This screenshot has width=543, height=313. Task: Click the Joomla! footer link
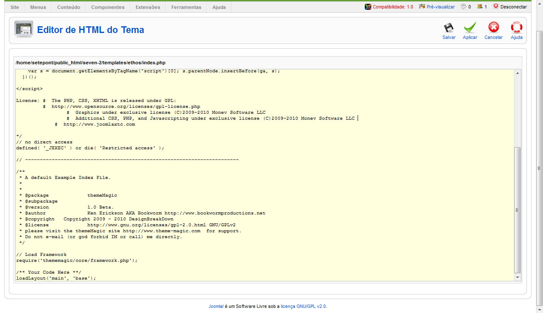[216, 306]
